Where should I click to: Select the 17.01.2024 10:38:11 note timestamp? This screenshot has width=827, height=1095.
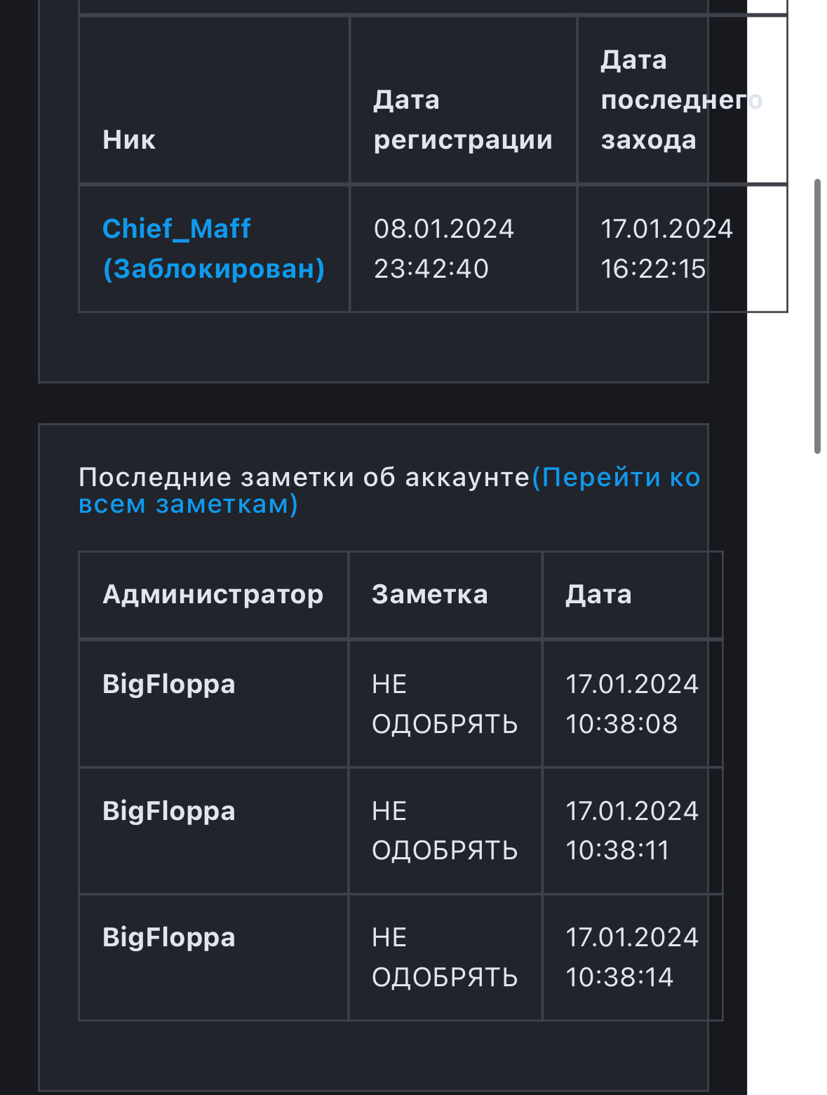(x=631, y=831)
